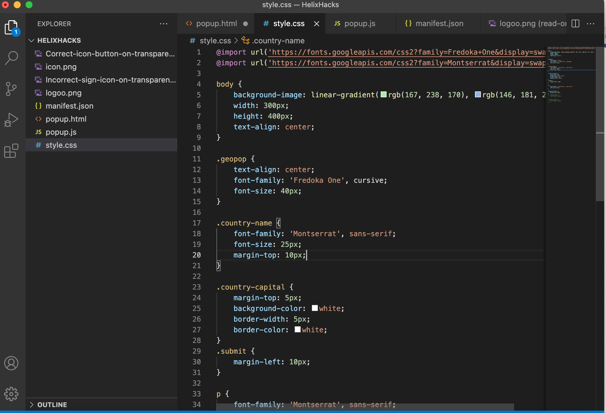Open the Source Control view
The height and width of the screenshot is (413, 606).
click(11, 89)
